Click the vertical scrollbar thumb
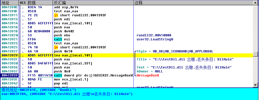This screenshot has height=100, width=259. click(255, 54)
